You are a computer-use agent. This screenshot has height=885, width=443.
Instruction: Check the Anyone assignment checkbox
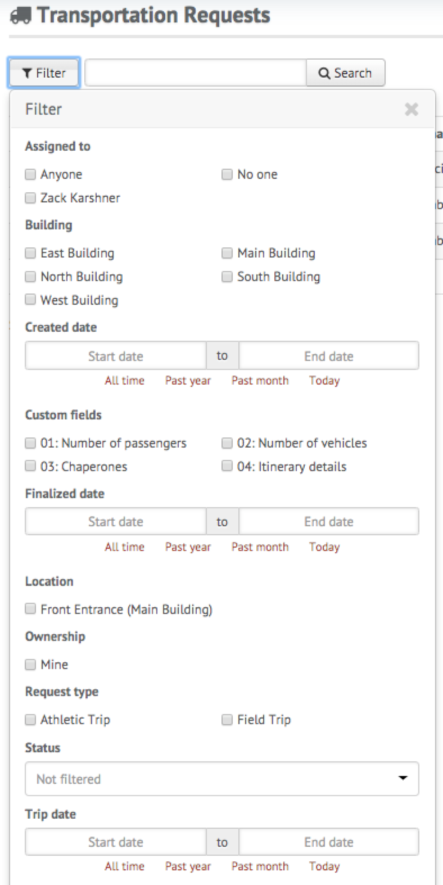click(30, 174)
